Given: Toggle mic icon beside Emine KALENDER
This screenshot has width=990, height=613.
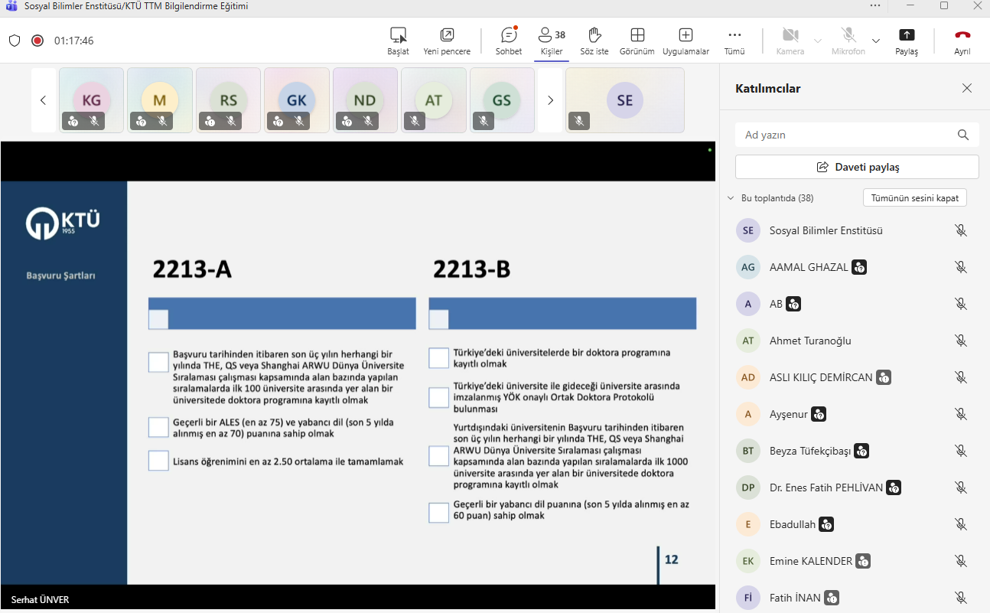Looking at the screenshot, I should 961,561.
